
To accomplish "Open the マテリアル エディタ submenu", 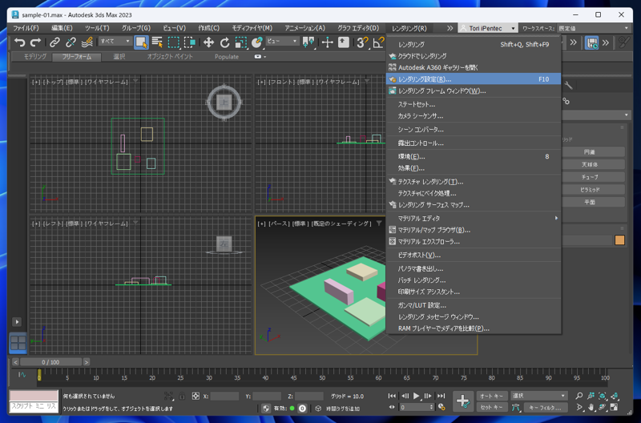I will pyautogui.click(x=474, y=218).
